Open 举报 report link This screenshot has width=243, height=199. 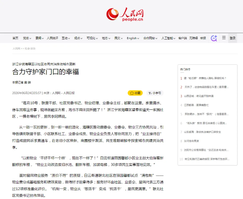pyautogui.click(x=203, y=38)
